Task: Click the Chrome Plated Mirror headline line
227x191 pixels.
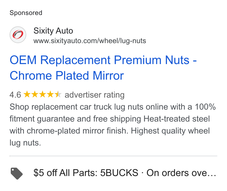Action: pos(67,76)
